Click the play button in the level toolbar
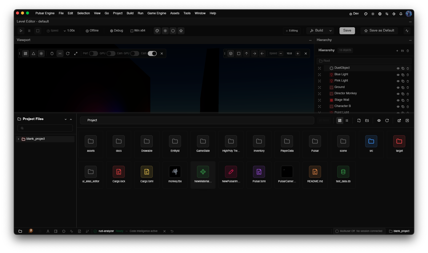 (x=21, y=31)
